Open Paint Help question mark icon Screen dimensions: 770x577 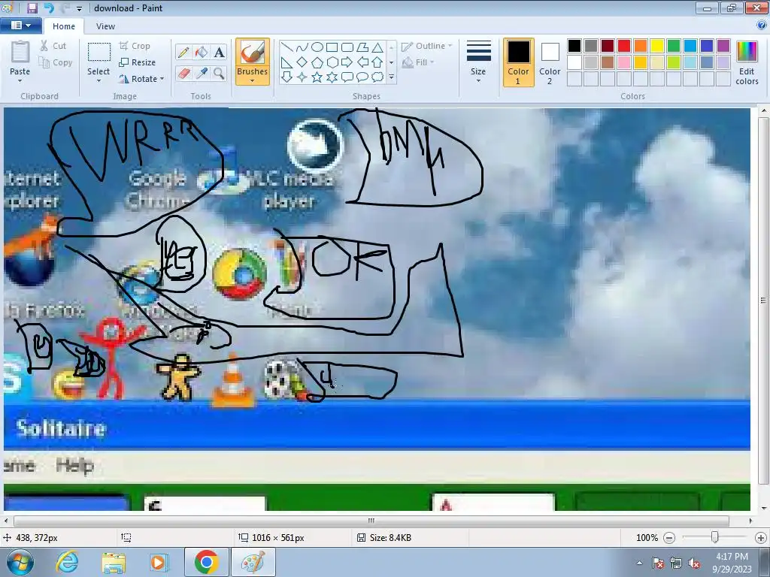[x=762, y=26]
